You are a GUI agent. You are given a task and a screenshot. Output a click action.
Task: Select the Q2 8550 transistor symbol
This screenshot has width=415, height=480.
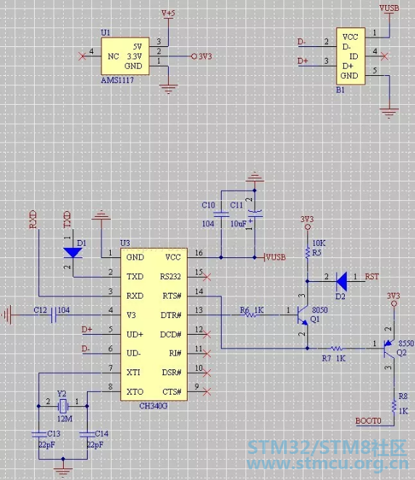(x=389, y=348)
